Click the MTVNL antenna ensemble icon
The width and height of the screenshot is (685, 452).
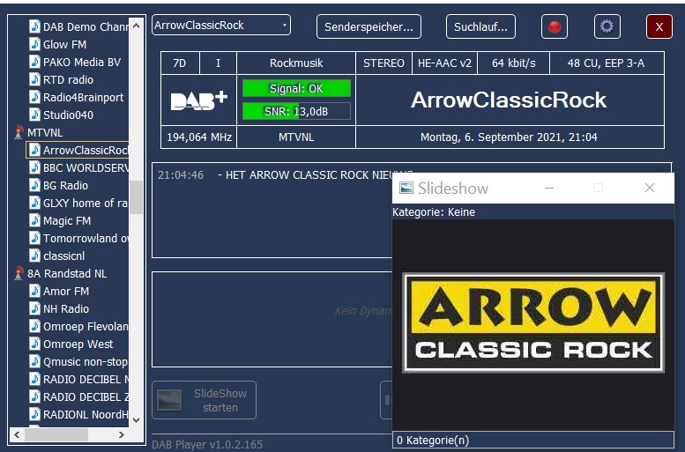(x=19, y=133)
